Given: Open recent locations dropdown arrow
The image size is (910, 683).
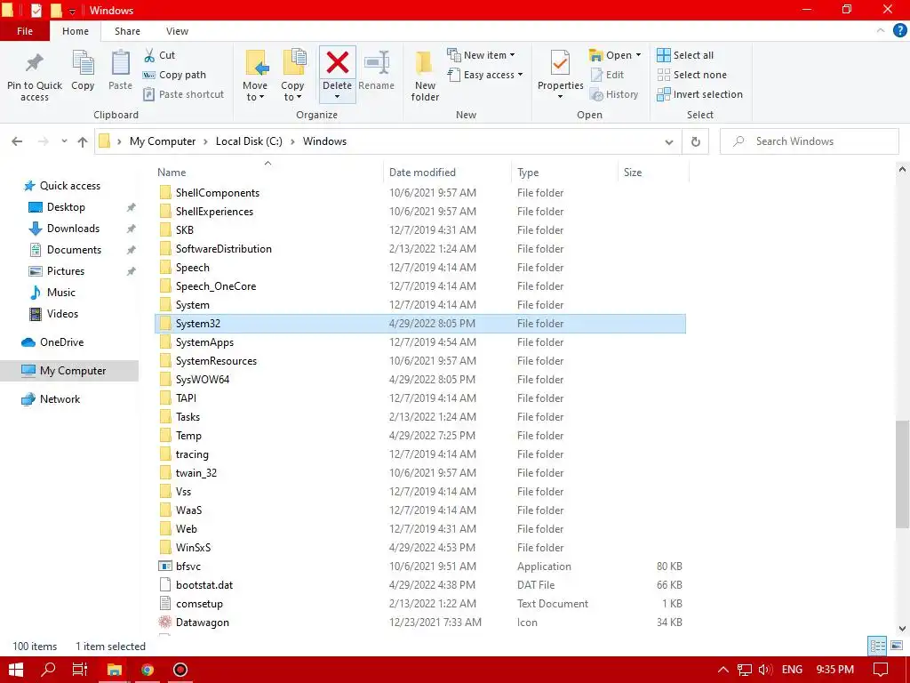Looking at the screenshot, I should [64, 141].
